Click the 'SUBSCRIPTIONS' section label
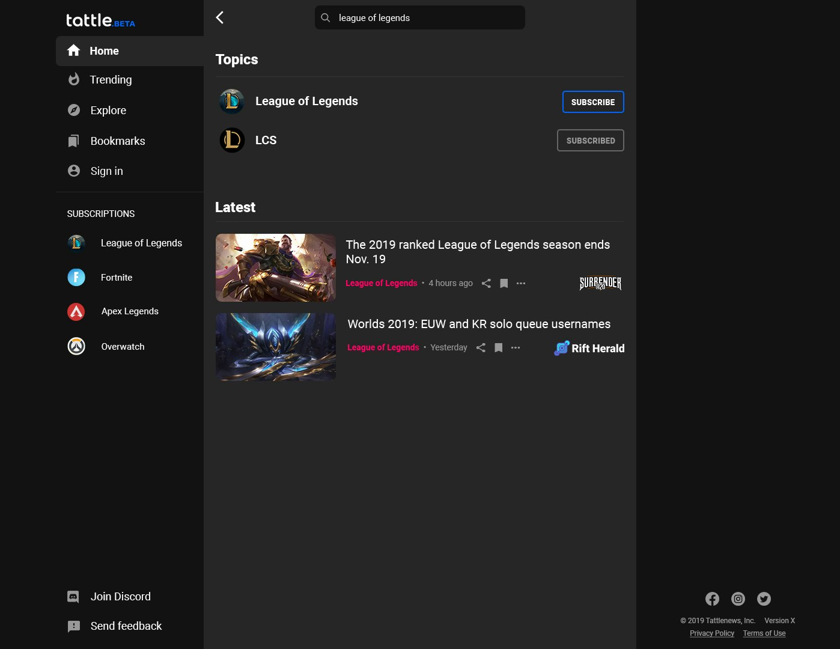Image resolution: width=840 pixels, height=649 pixels. [101, 214]
